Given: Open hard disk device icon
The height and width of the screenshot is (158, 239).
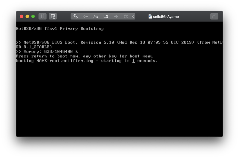Looking at the screenshot, I should pos(96,16).
